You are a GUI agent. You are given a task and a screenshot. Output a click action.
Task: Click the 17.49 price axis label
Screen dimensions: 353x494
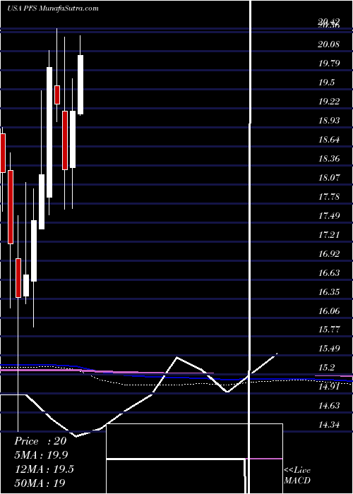click(329, 216)
